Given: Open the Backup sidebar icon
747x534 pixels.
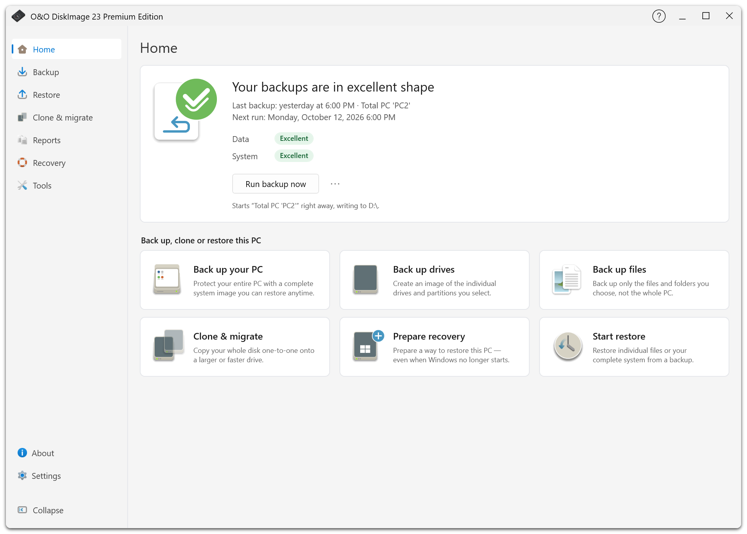Looking at the screenshot, I should coord(22,72).
